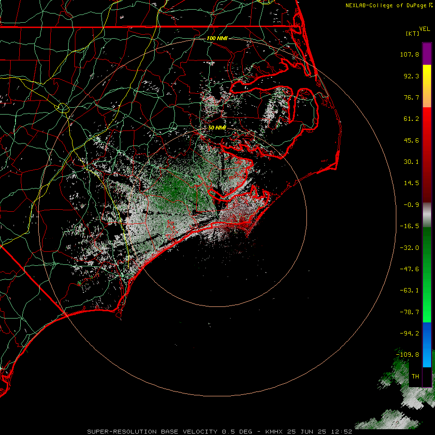Click the -0.9 legend value
Image resolution: width=435 pixels, height=435 pixels.
tap(411, 205)
